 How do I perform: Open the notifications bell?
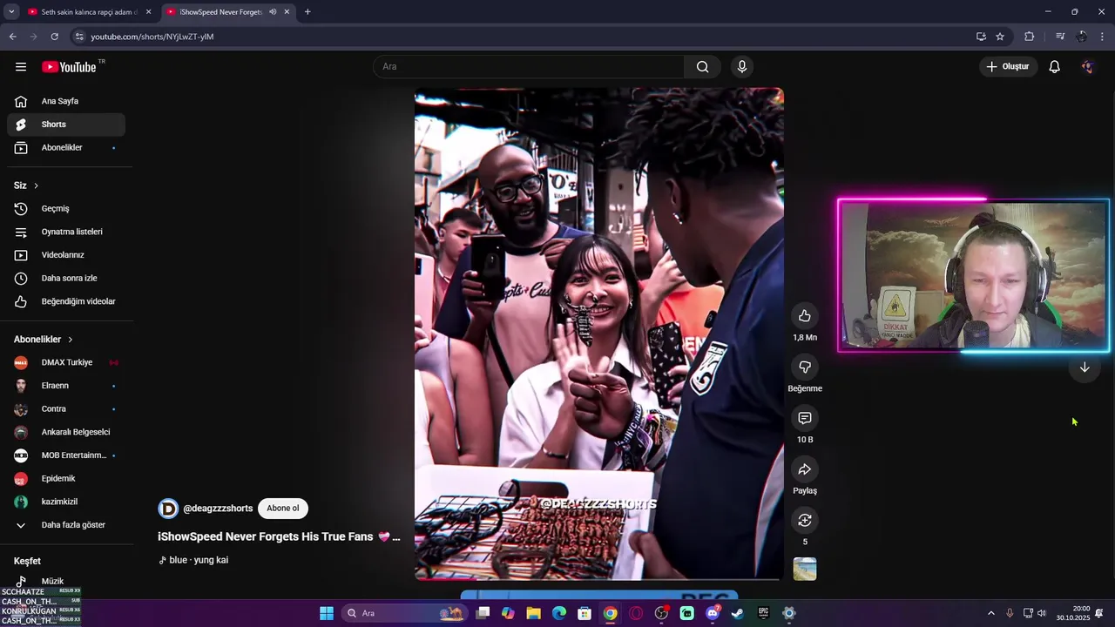1054,67
